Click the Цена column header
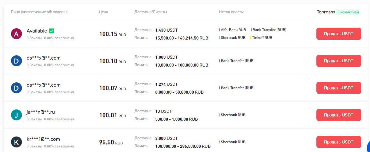Image resolution: width=370 pixels, height=152 pixels. click(104, 12)
